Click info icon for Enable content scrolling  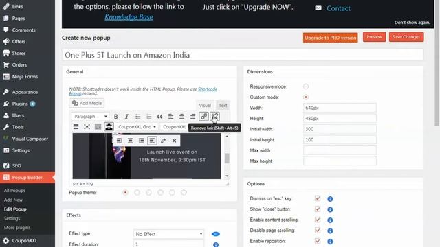(x=330, y=220)
